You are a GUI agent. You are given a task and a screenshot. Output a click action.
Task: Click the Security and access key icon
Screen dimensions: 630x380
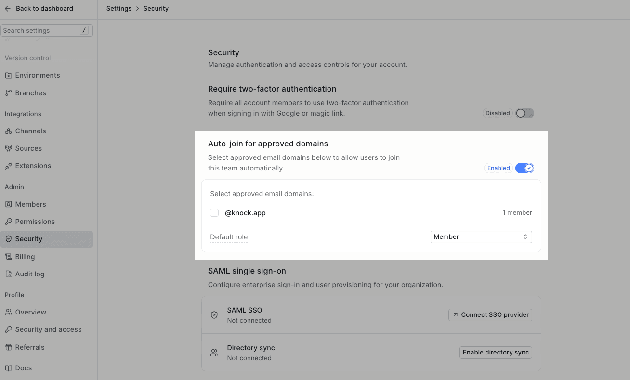pyautogui.click(x=8, y=329)
